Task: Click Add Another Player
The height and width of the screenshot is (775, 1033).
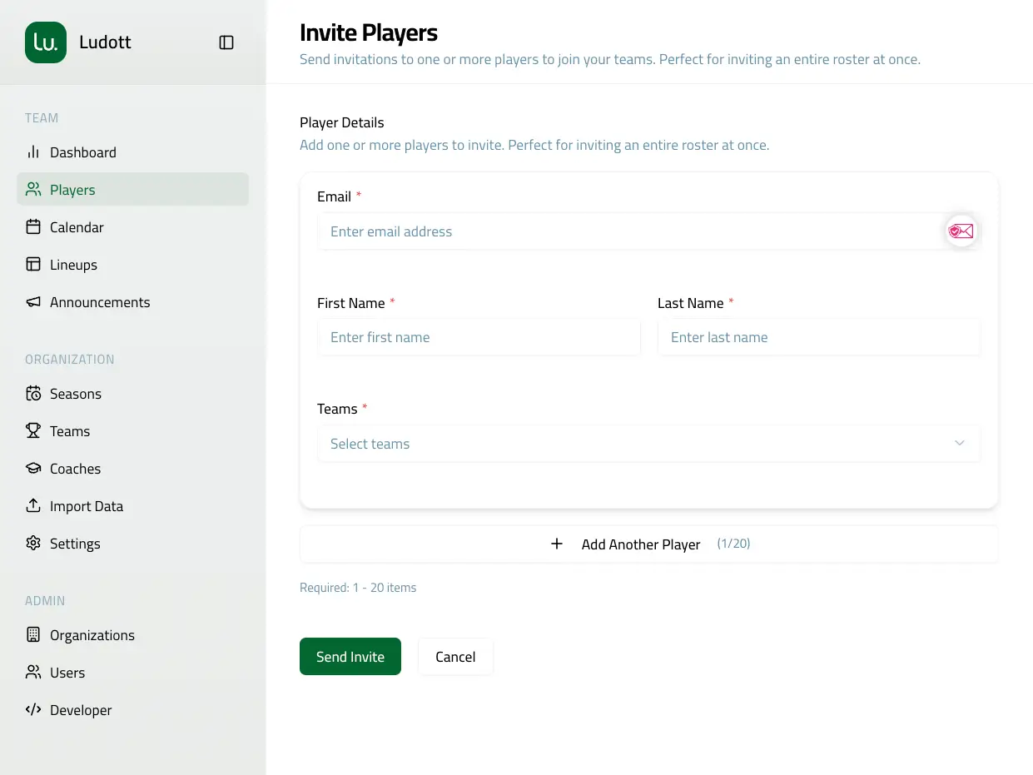Action: tap(641, 544)
